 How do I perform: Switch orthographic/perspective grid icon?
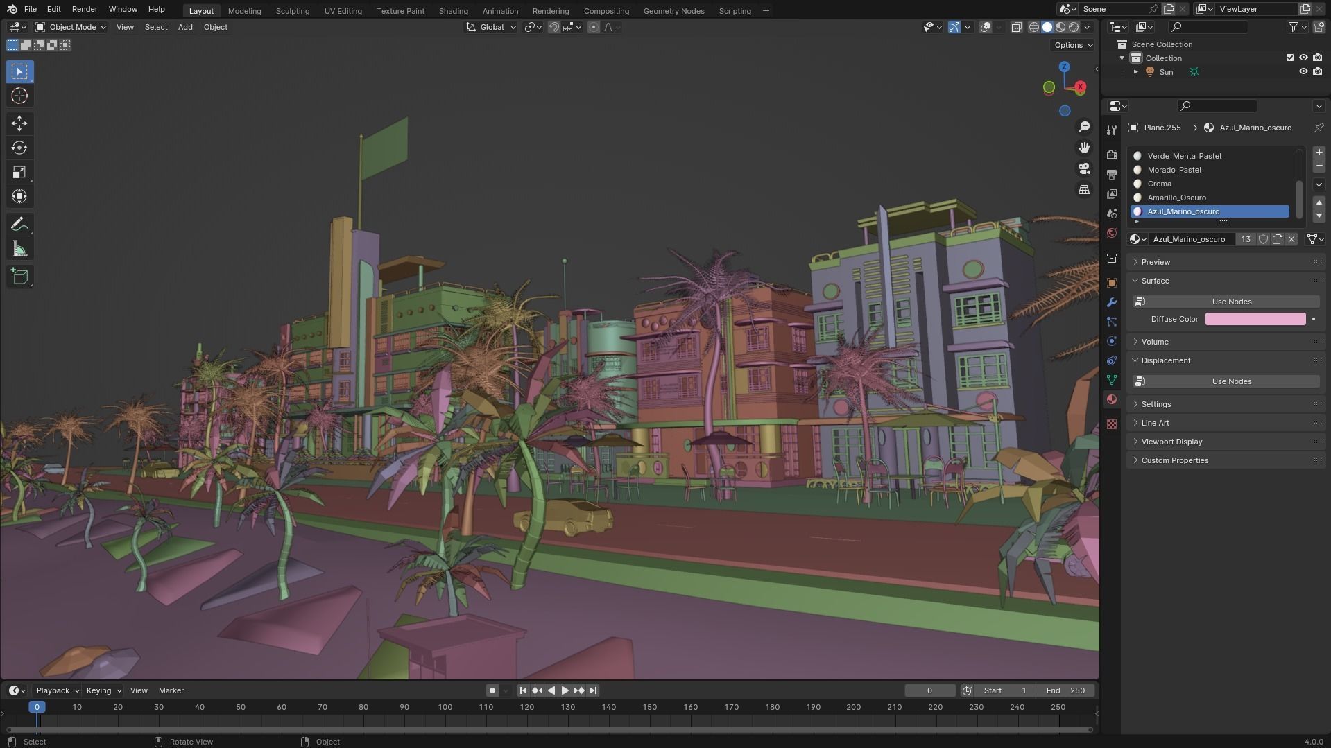1084,189
